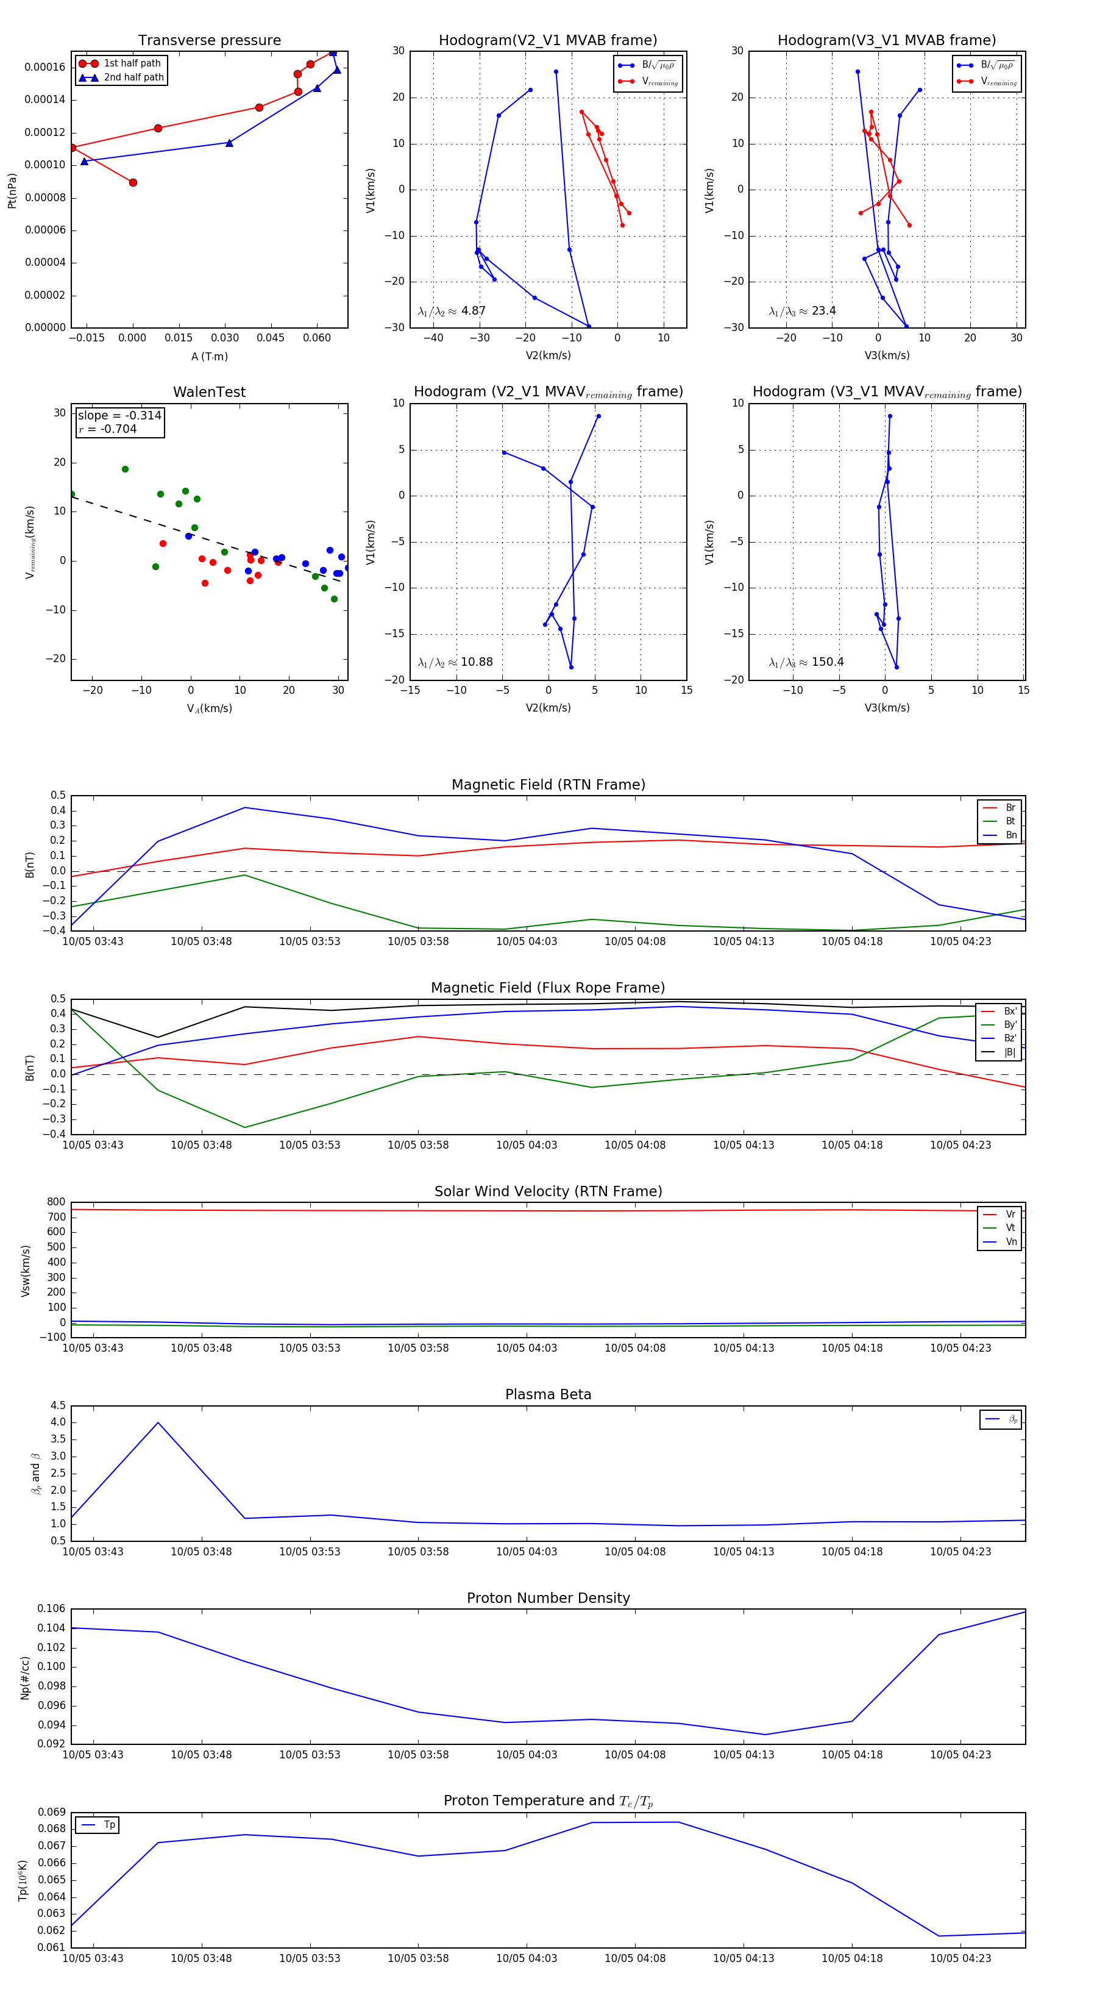This screenshot has height=2012, width=1097.
Task: Click the 'Np(#/cc)' y-axis label
Action: (26, 1677)
